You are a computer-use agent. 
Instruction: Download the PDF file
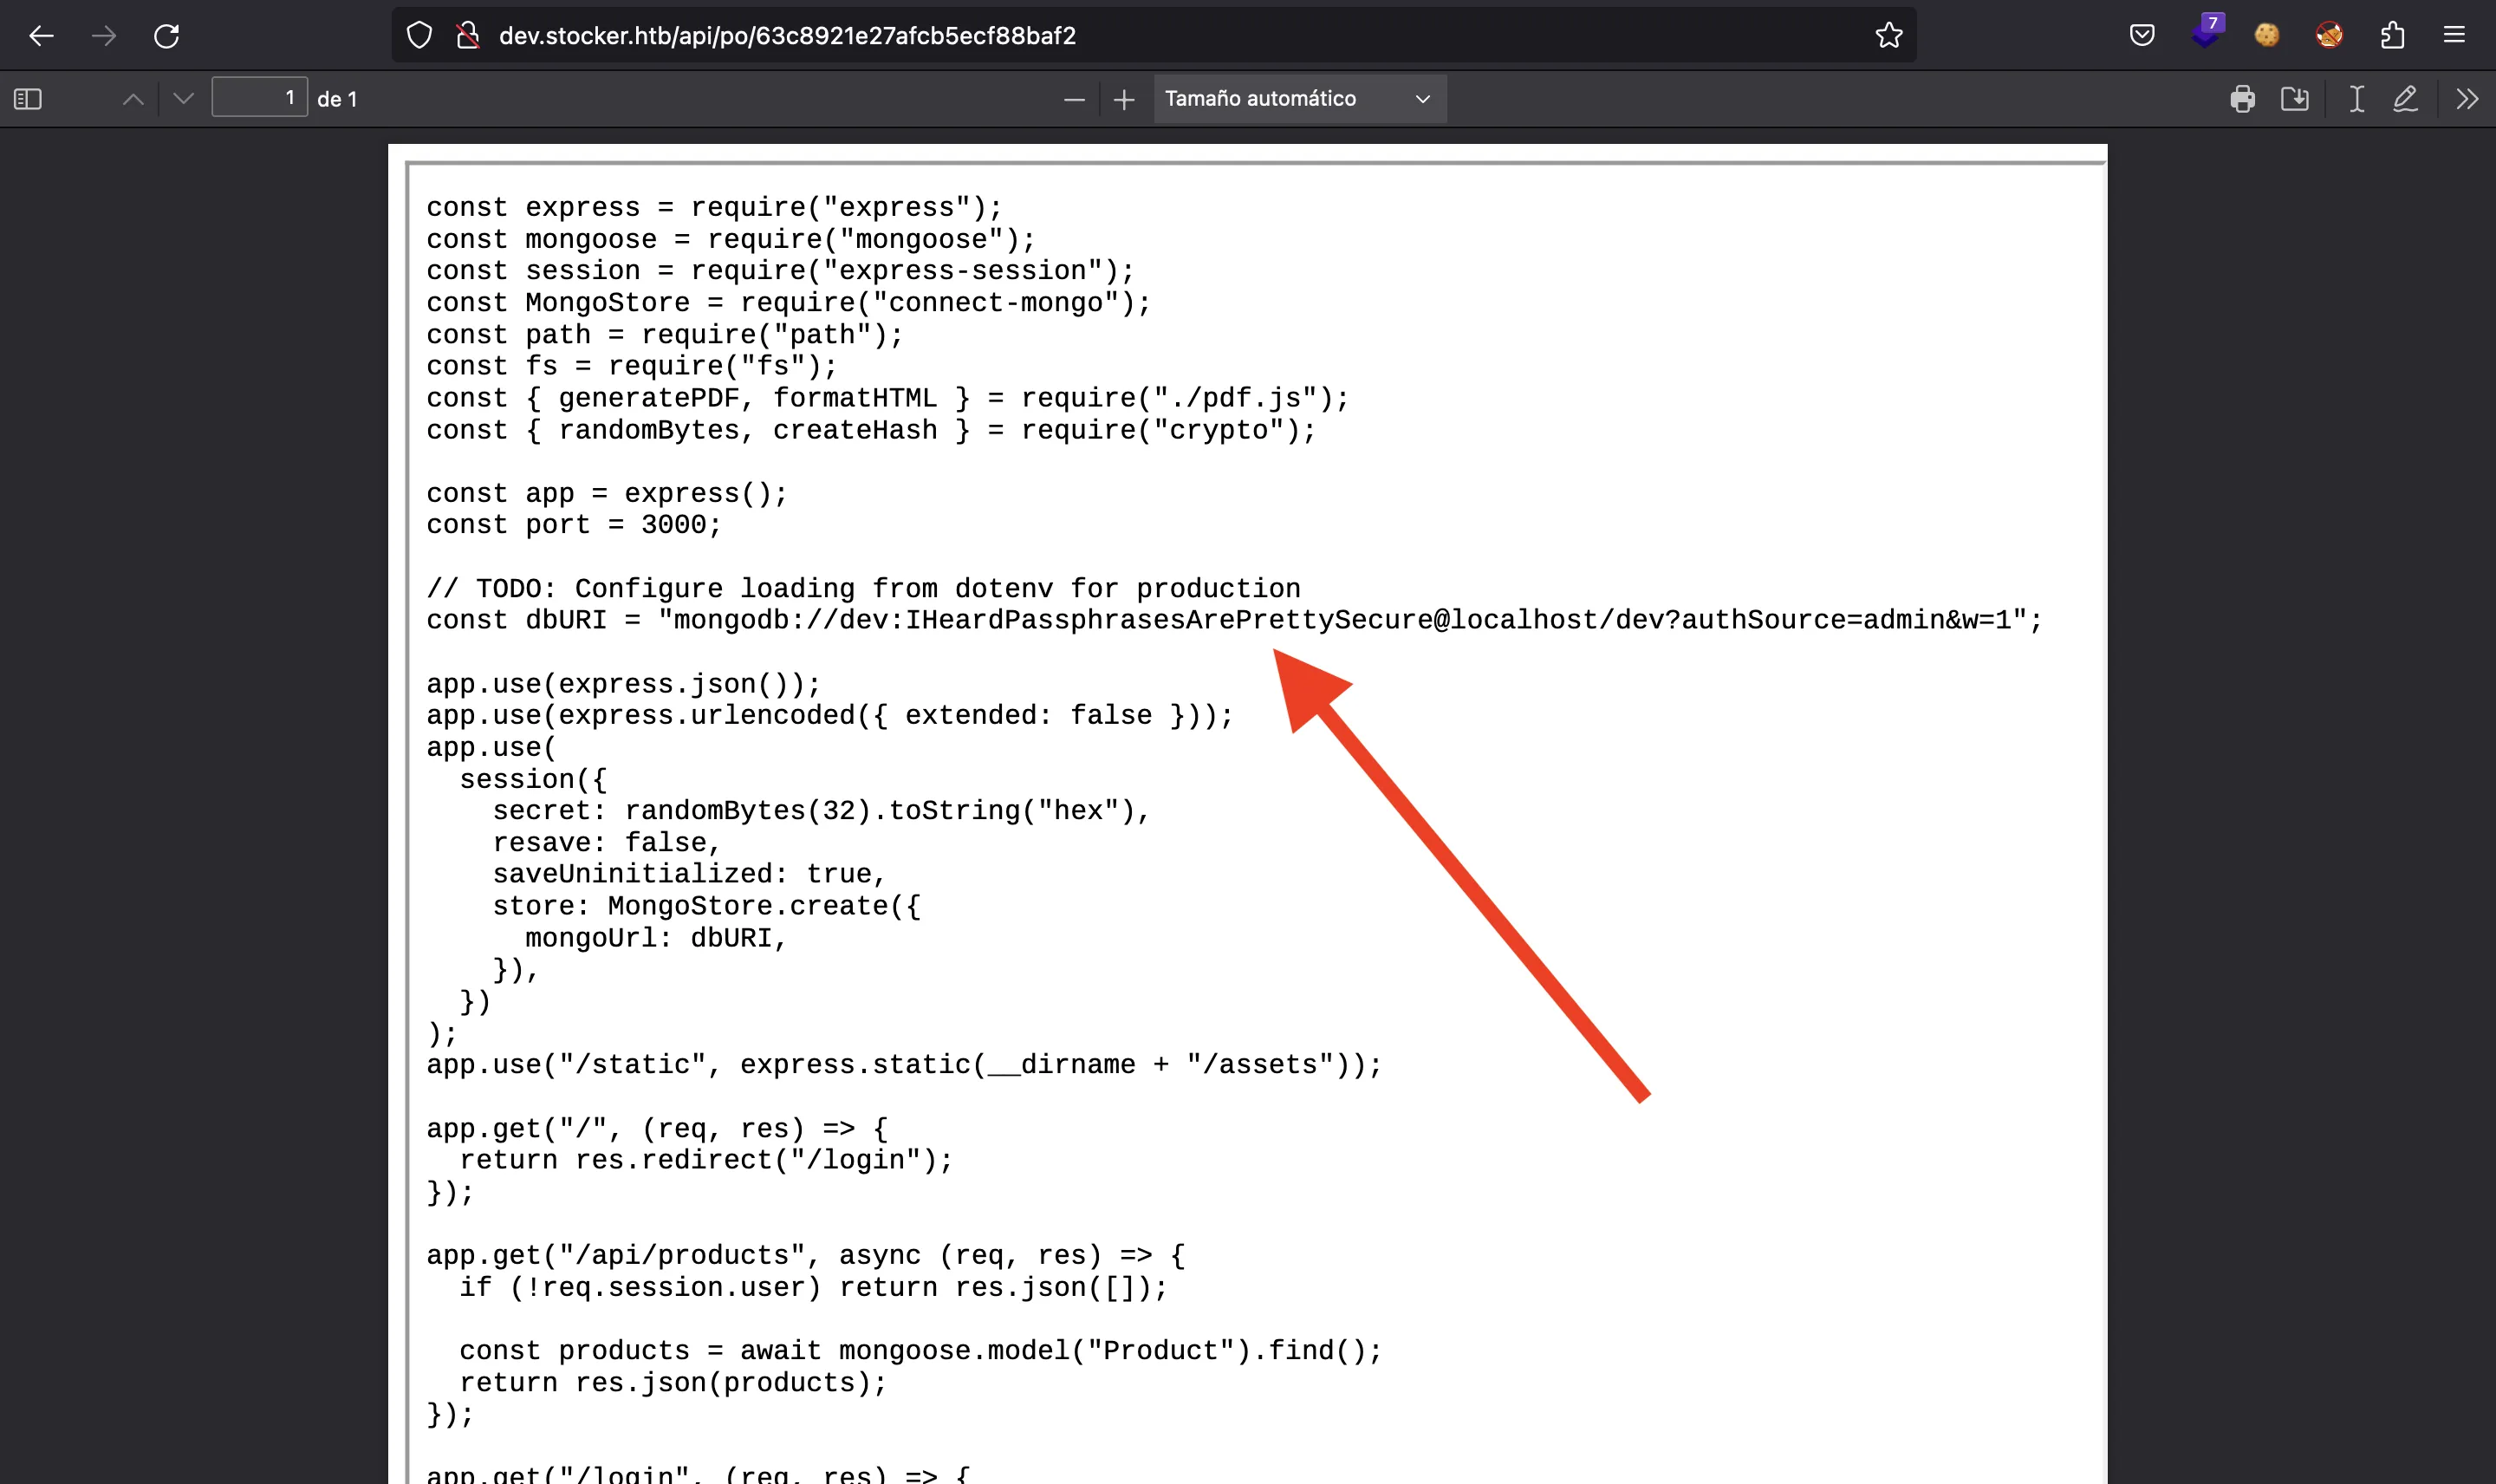click(x=2295, y=99)
